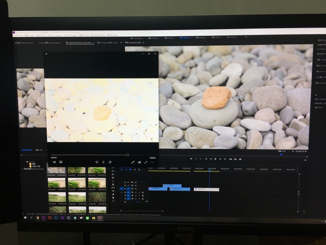Select the Slip tool
The height and width of the screenshot is (245, 326).
coord(113,188)
